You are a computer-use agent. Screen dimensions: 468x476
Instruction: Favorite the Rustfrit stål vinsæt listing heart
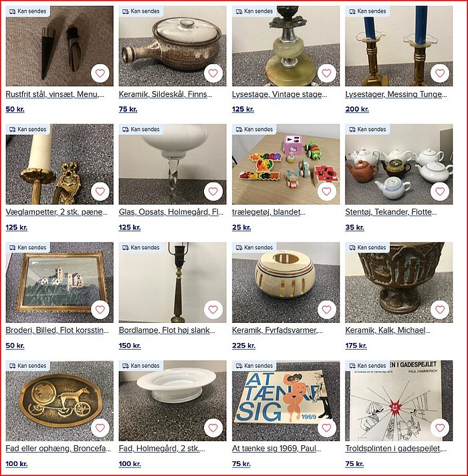(100, 73)
